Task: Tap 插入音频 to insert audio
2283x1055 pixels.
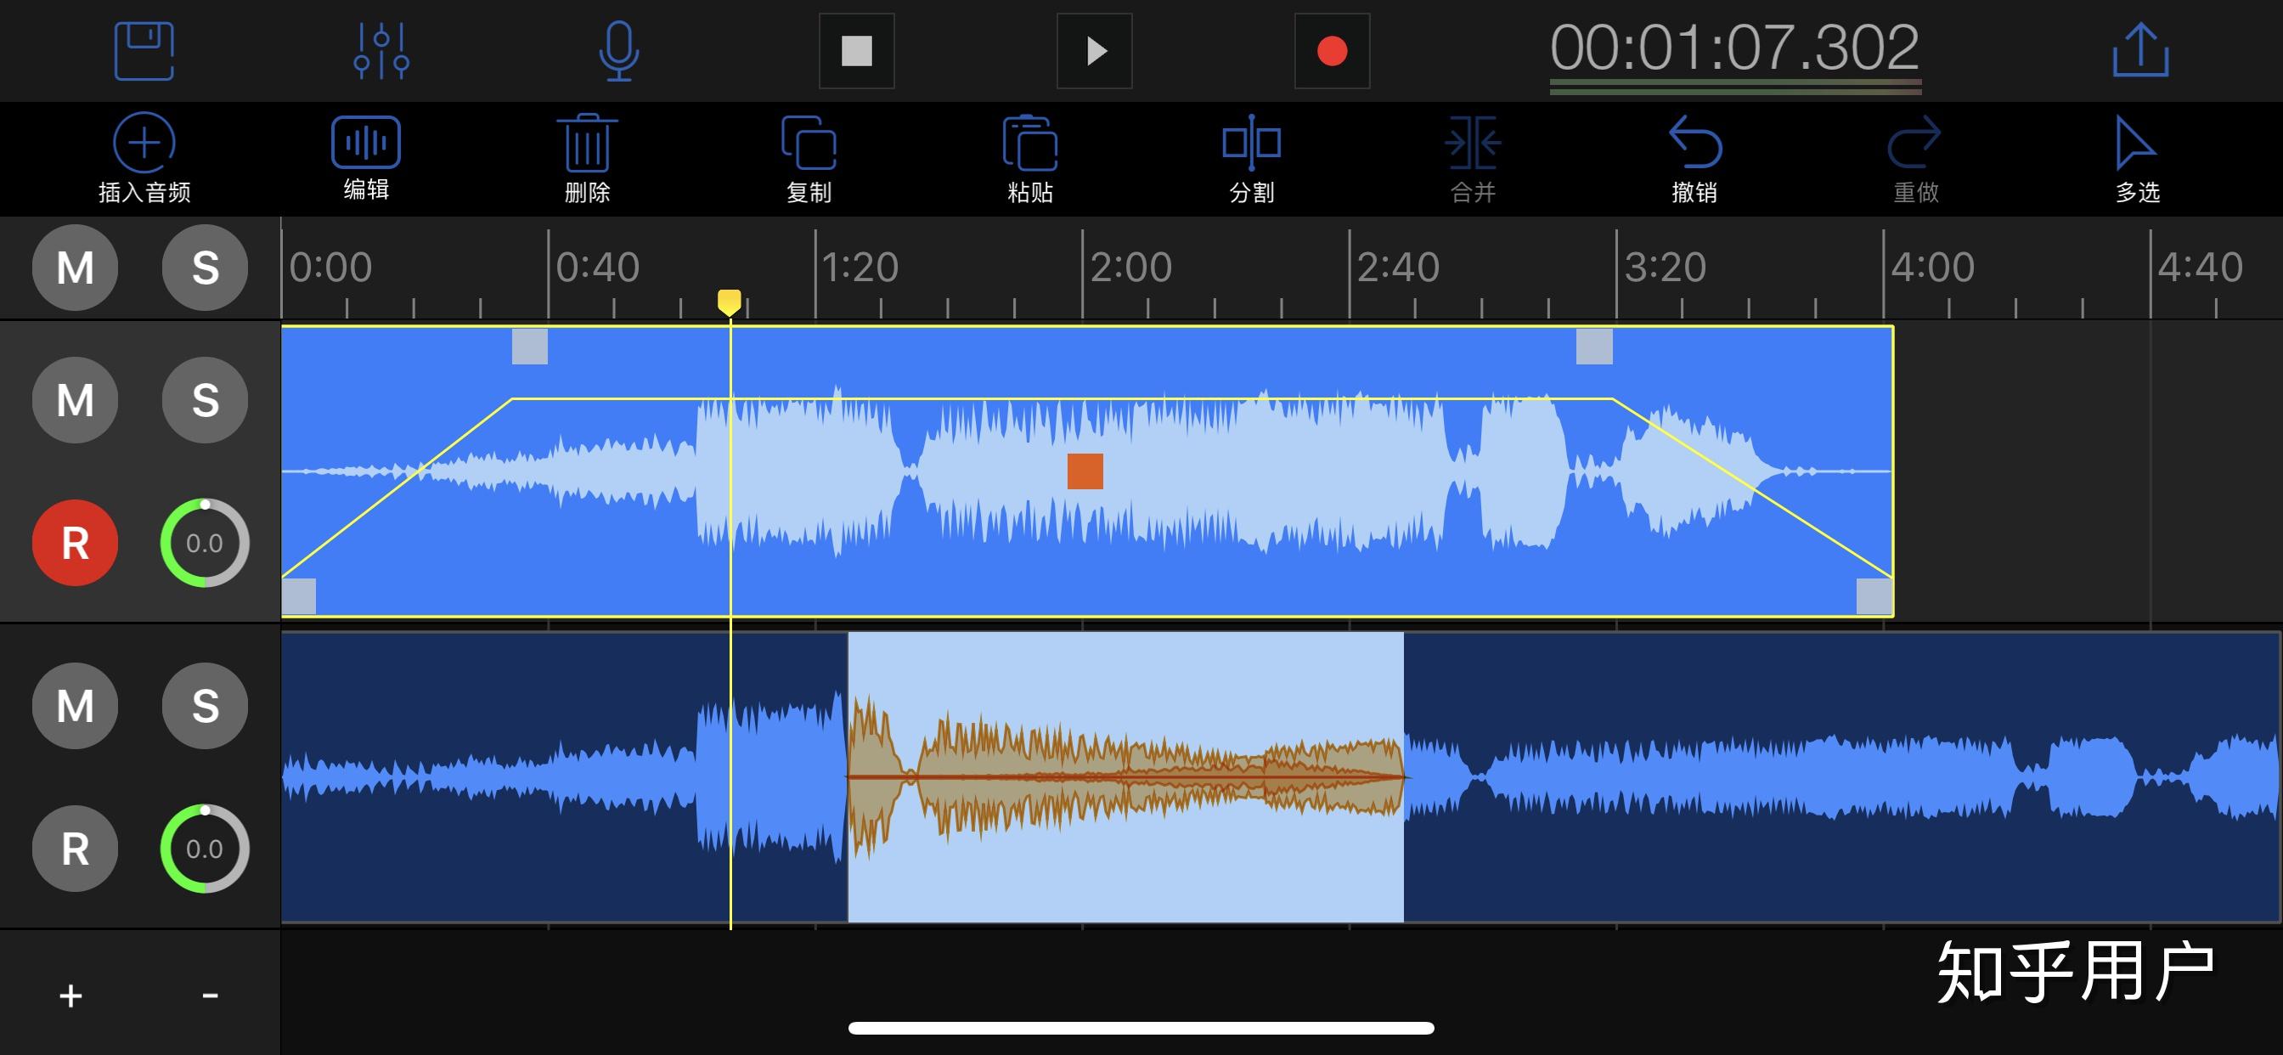Action: coord(144,159)
